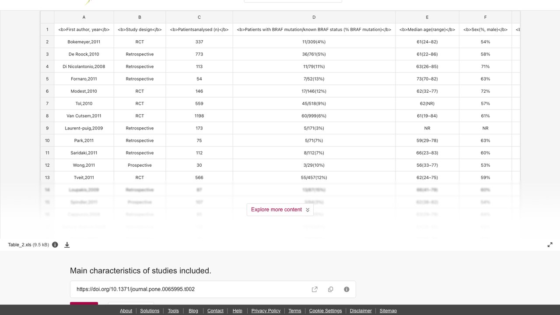
Task: Click cell Saridaki,2011
Action: click(x=84, y=153)
